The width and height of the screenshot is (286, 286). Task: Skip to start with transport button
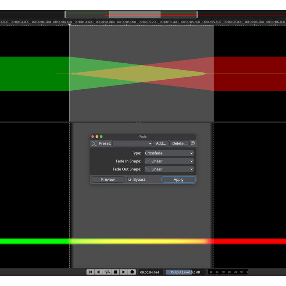pyautogui.click(x=90, y=272)
